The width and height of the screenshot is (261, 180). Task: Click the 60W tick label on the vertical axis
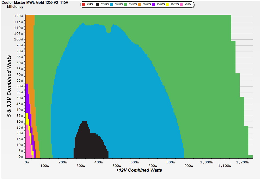pos(19,86)
